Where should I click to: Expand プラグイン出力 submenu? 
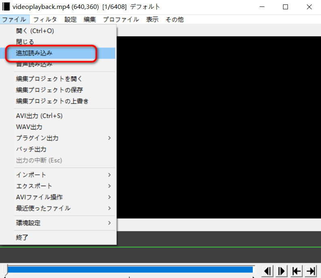pyautogui.click(x=58, y=138)
